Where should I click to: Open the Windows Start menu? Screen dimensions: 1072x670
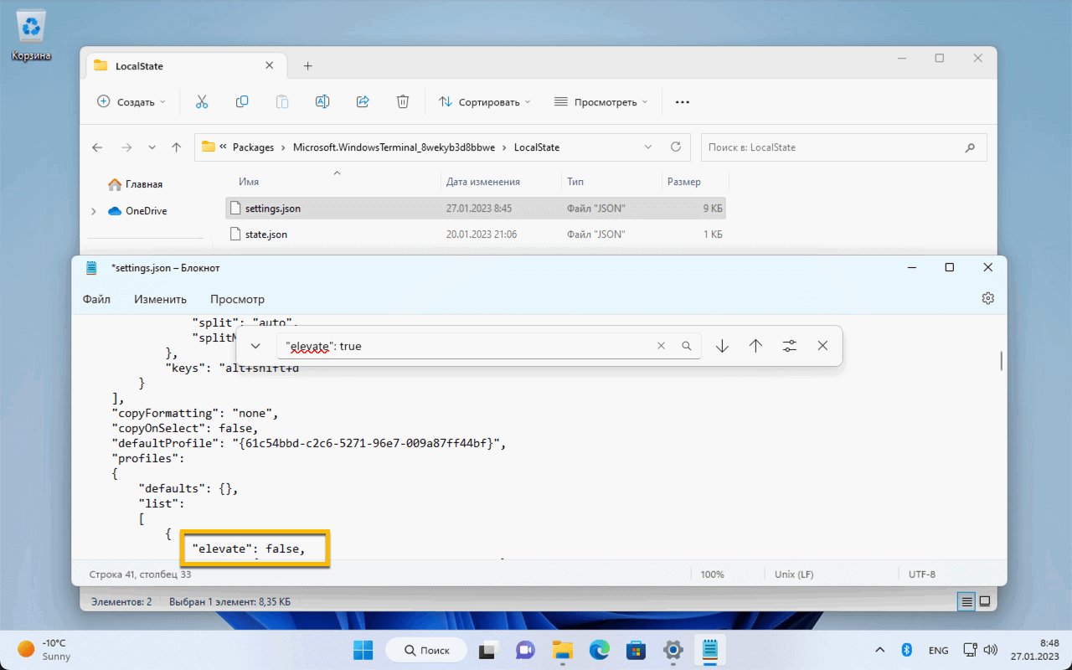point(363,650)
